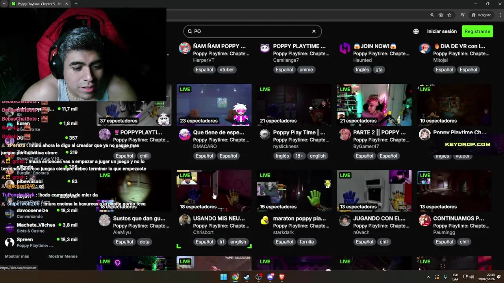Open the 19 espectadores stream thumbnail
Image resolution: width=504 pixels, height=283 pixels.
(x=454, y=105)
